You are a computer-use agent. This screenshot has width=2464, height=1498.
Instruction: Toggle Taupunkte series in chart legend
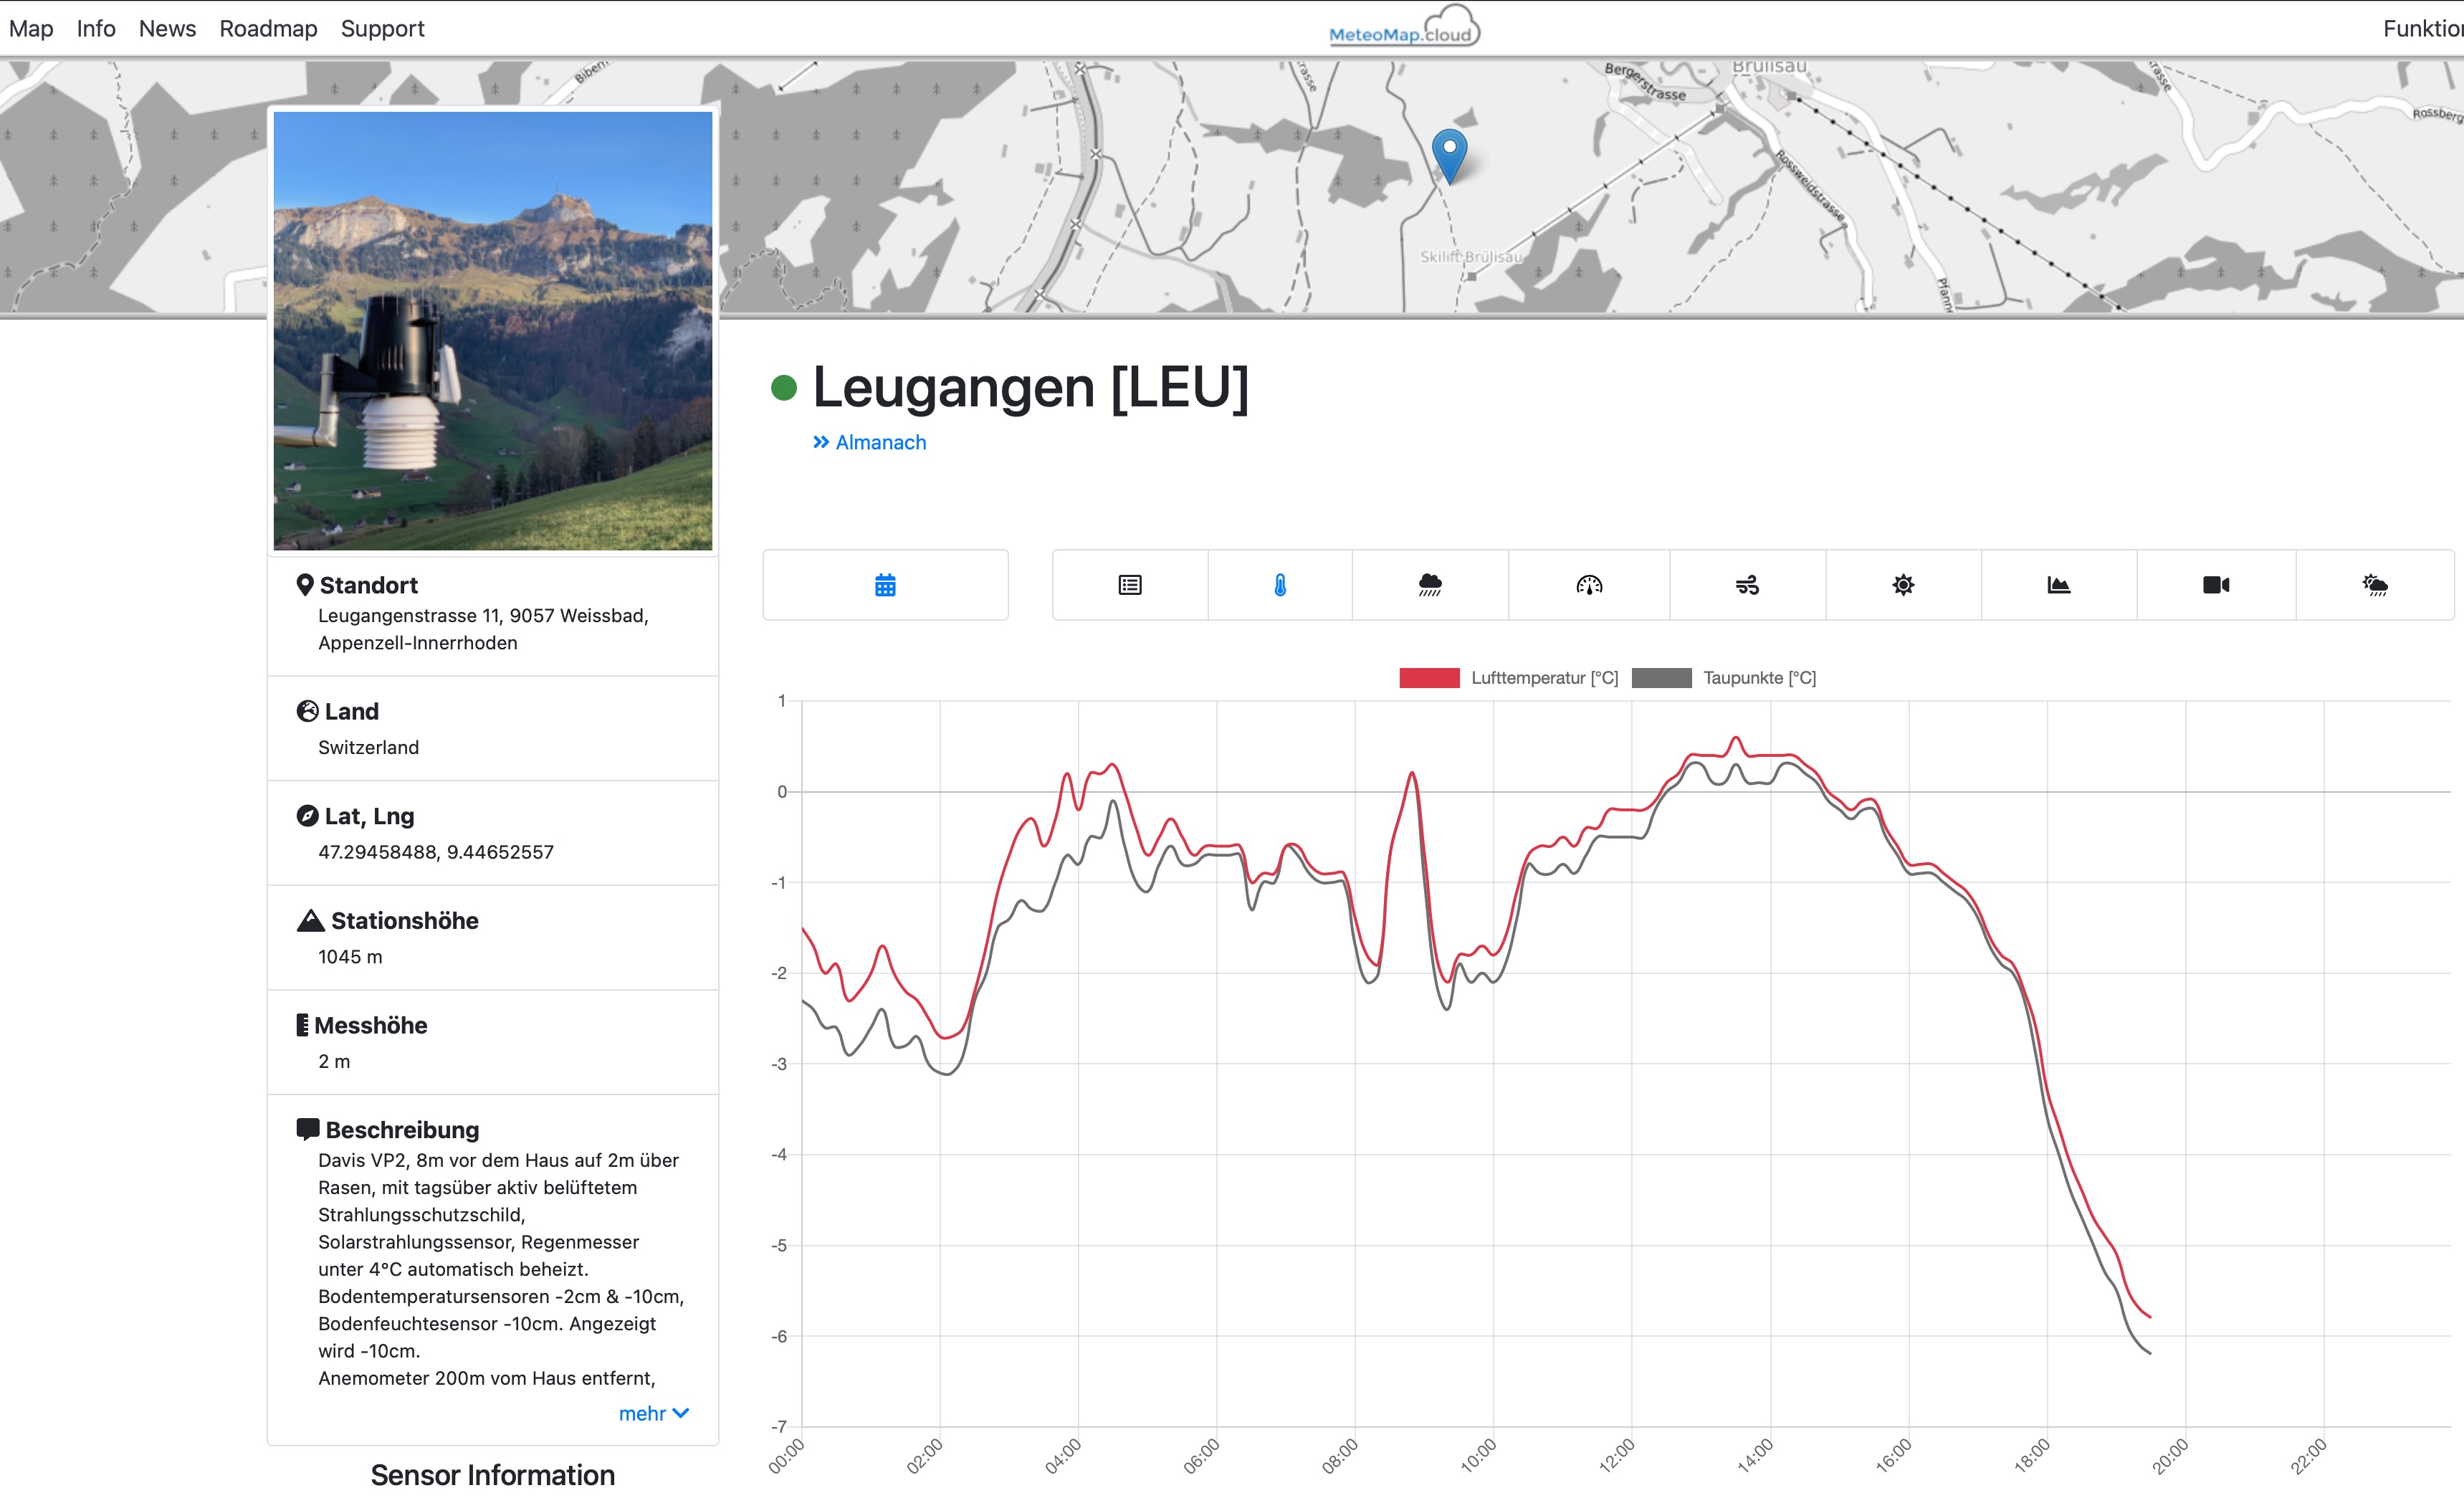[x=1724, y=678]
